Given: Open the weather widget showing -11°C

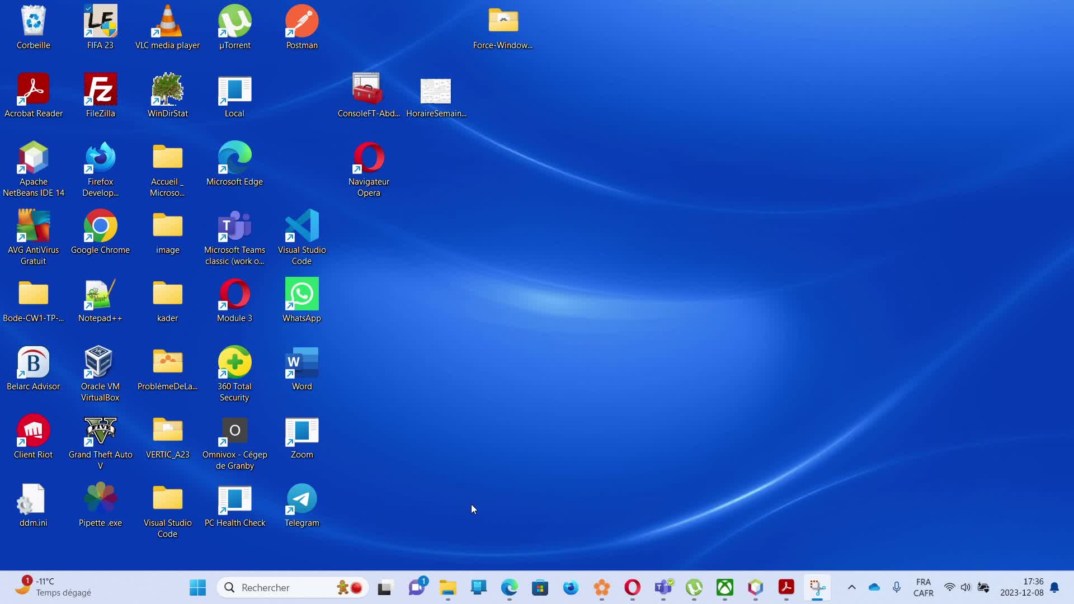Looking at the screenshot, I should (53, 587).
